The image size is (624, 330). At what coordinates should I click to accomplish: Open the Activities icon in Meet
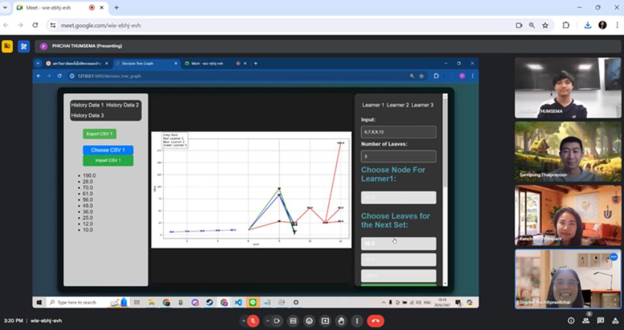[616, 321]
